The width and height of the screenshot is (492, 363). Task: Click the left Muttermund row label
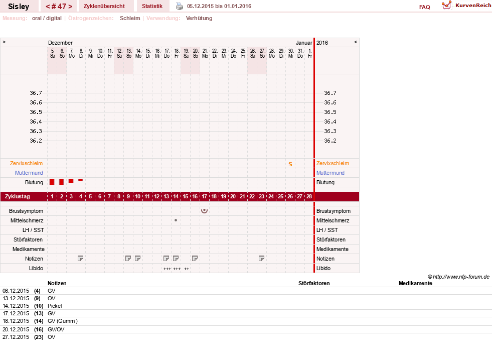[29, 173]
